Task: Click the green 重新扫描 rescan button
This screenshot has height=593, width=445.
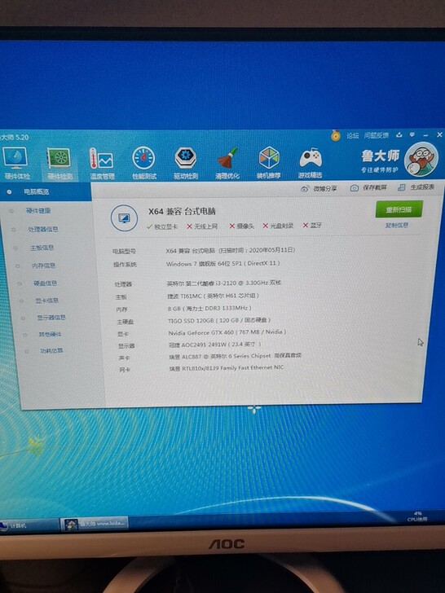Action: point(399,209)
